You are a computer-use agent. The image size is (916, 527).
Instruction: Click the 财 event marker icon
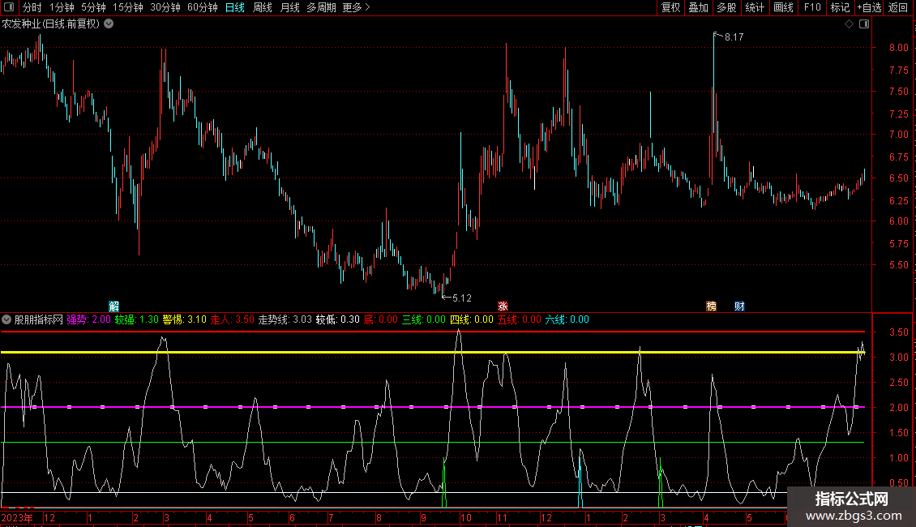point(739,306)
